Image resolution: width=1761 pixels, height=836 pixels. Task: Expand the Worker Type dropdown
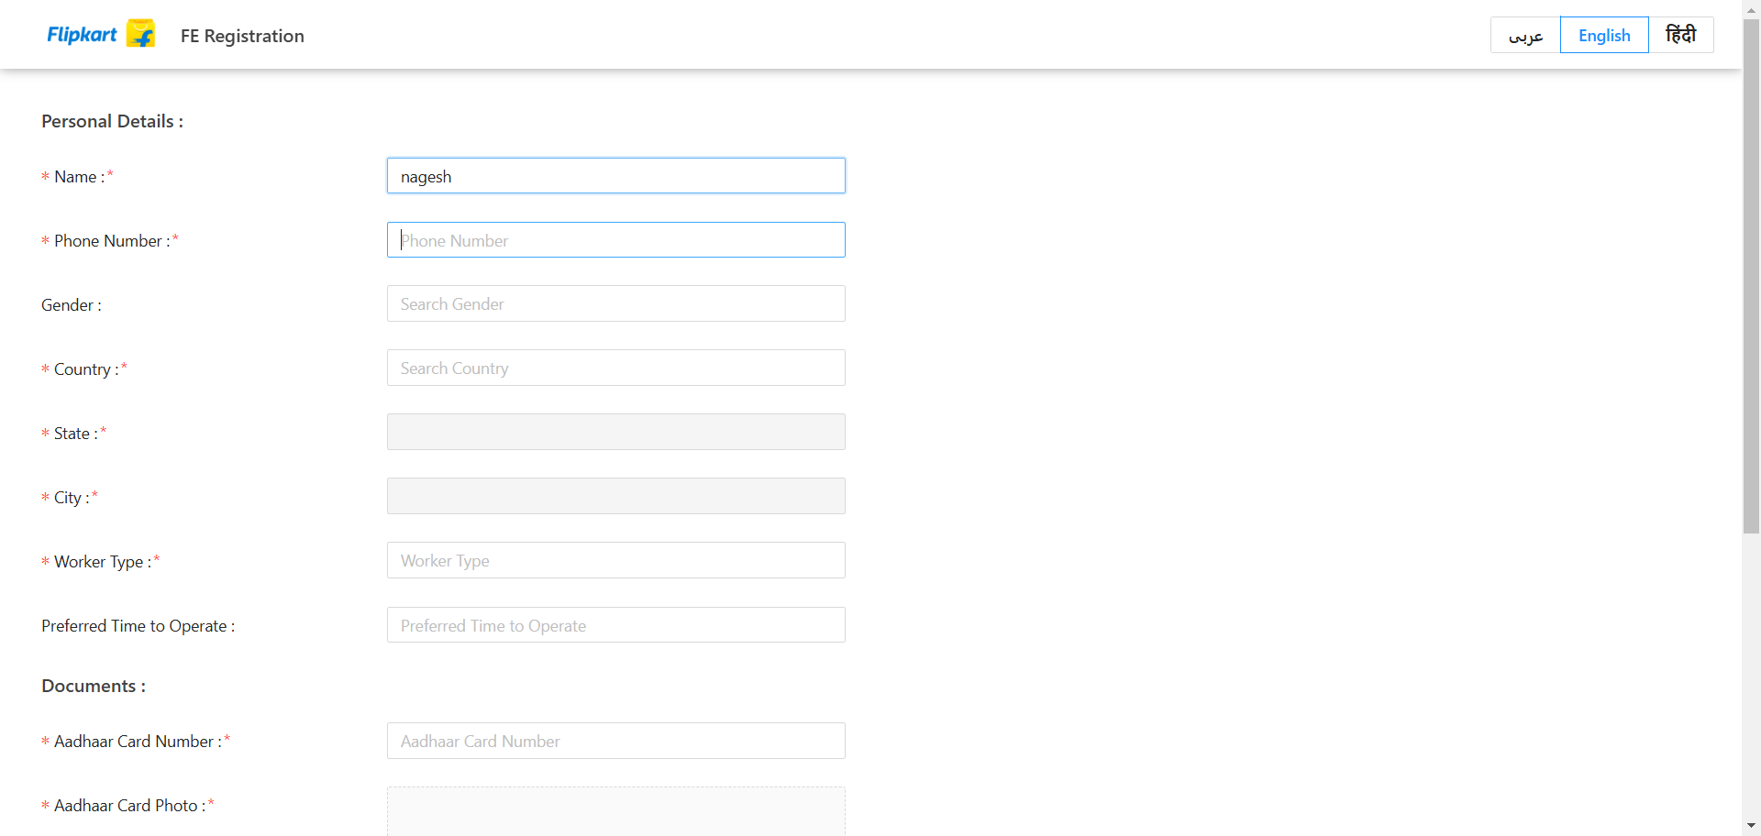tap(615, 561)
